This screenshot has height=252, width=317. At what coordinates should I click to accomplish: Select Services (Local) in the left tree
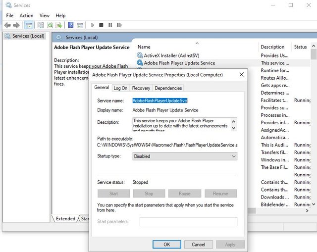28,36
